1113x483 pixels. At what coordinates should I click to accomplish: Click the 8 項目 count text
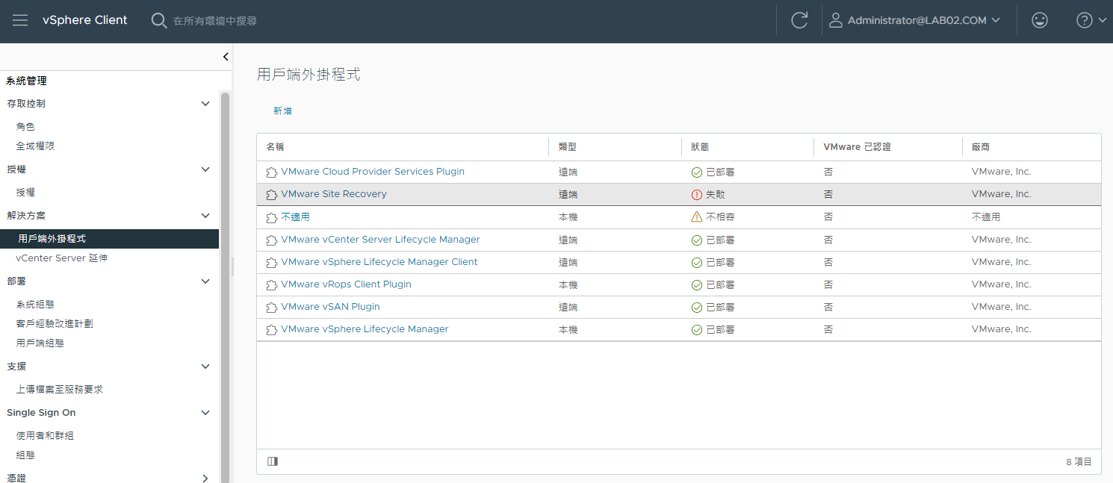tap(1079, 462)
